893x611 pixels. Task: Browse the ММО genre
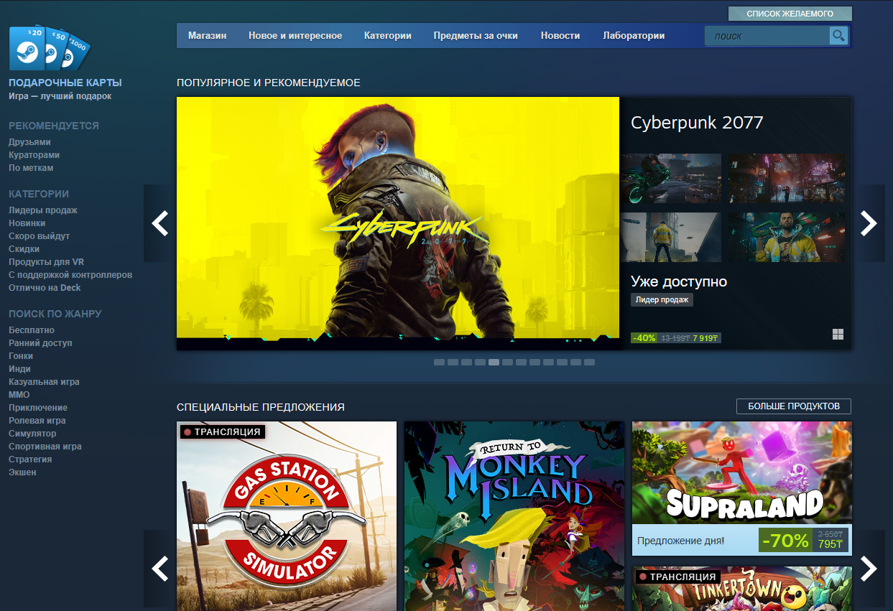tap(19, 395)
